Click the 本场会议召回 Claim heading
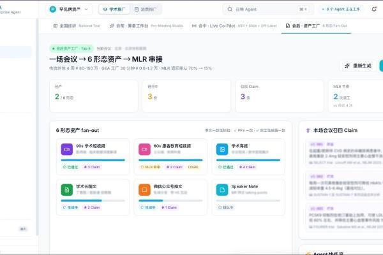 click(335, 131)
